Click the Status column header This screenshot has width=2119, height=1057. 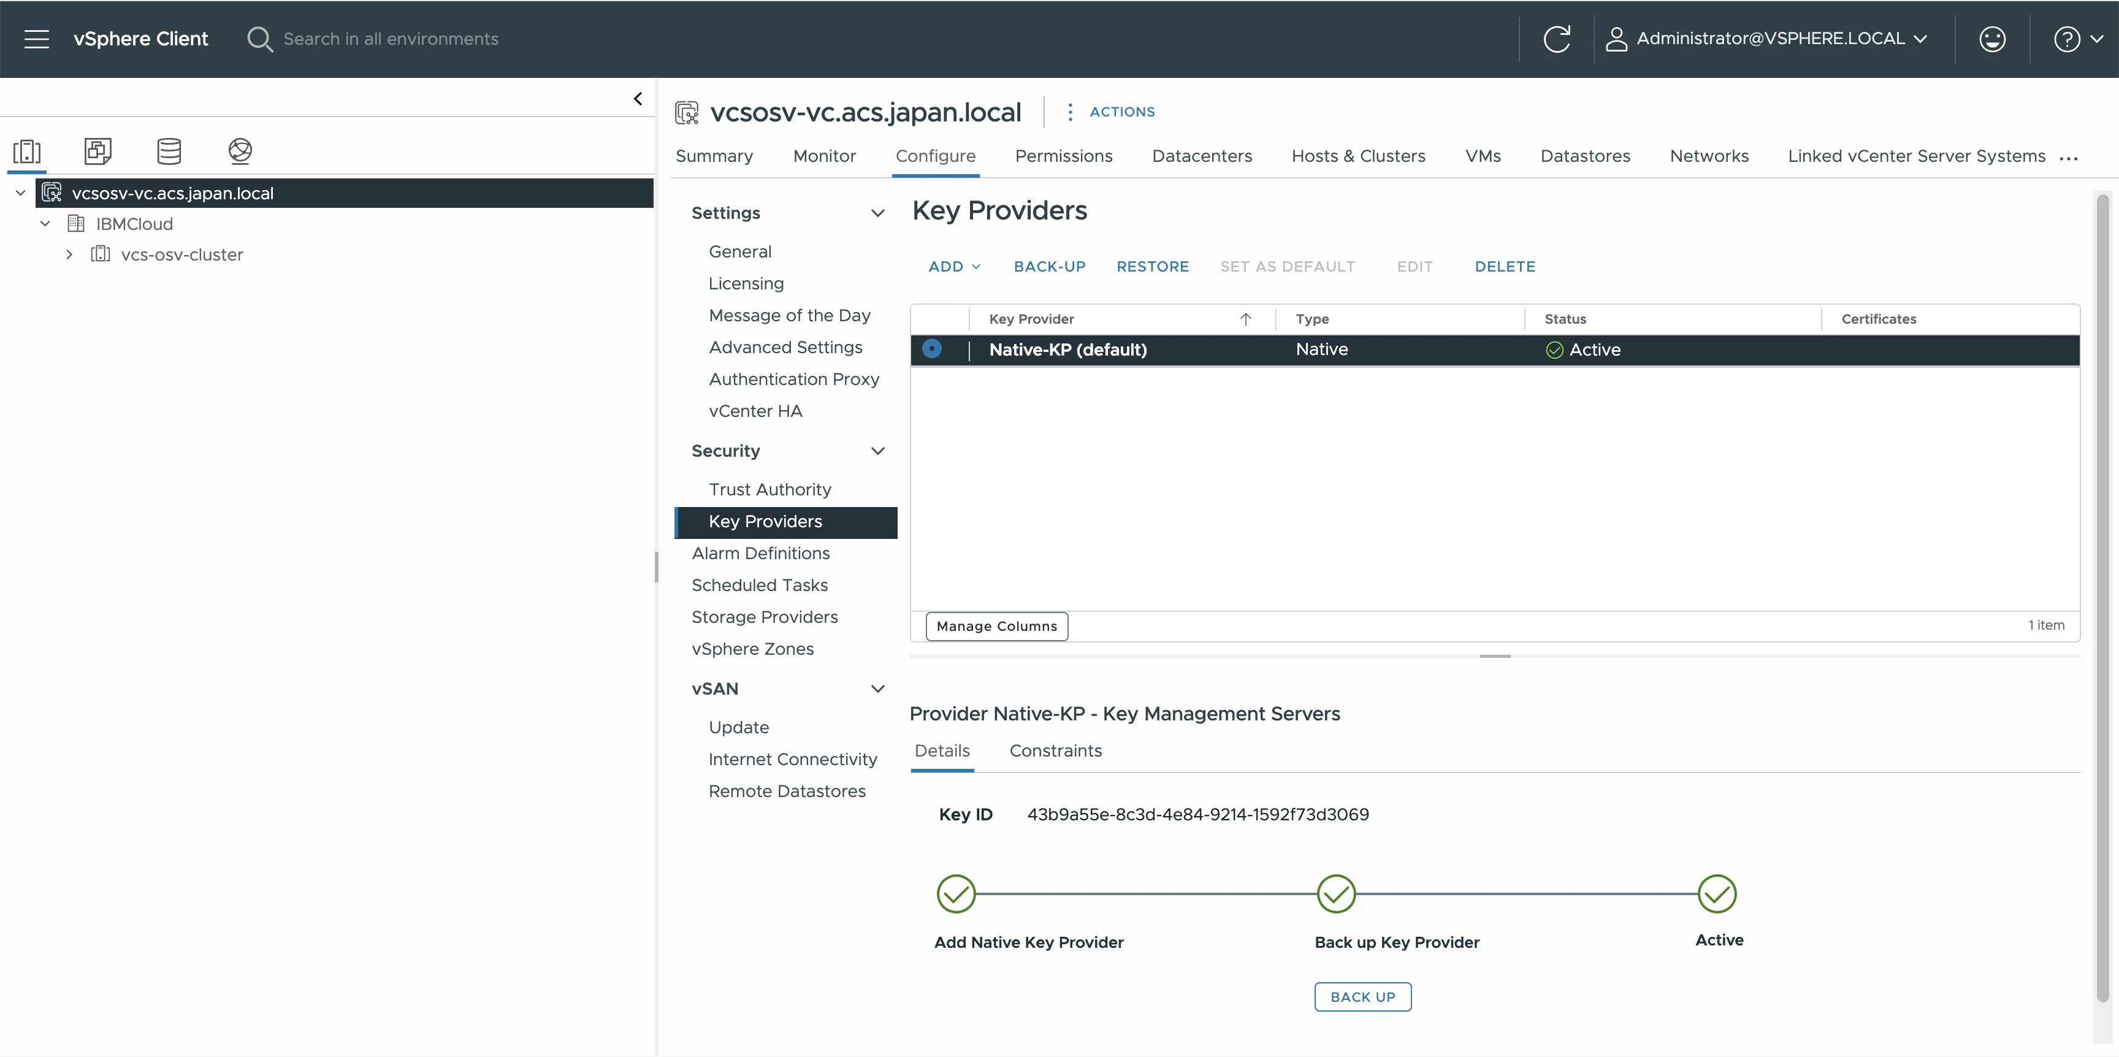[1565, 319]
